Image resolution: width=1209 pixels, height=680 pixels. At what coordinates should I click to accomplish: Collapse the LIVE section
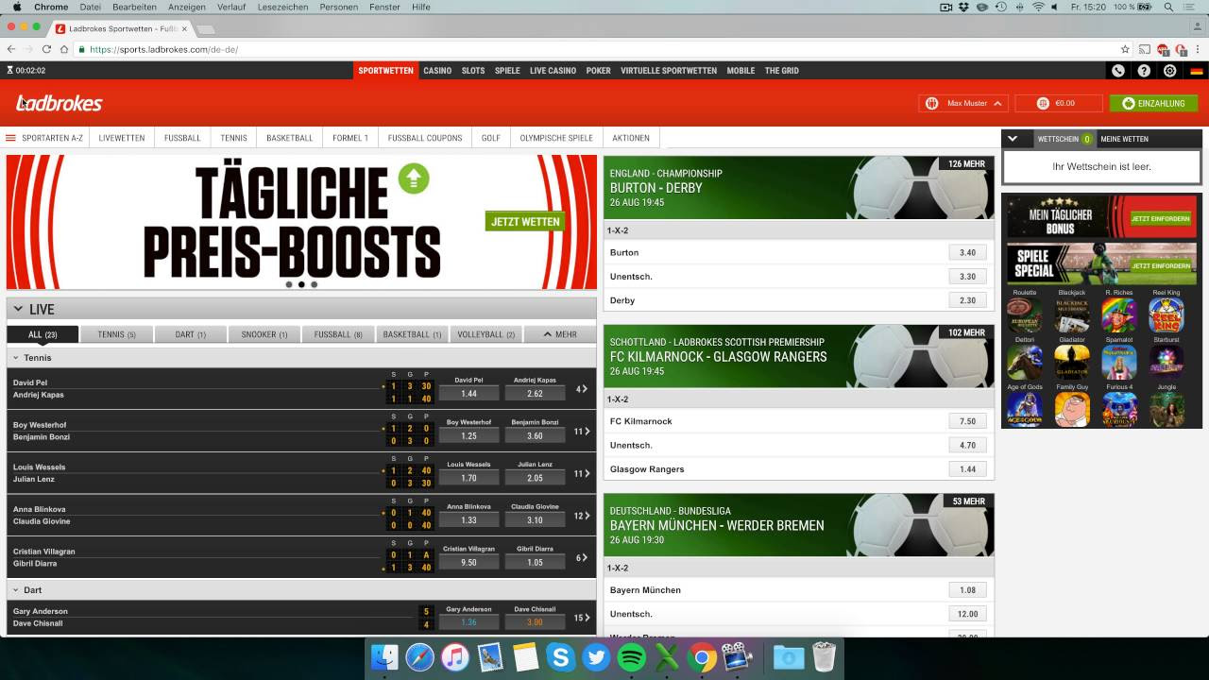[17, 309]
